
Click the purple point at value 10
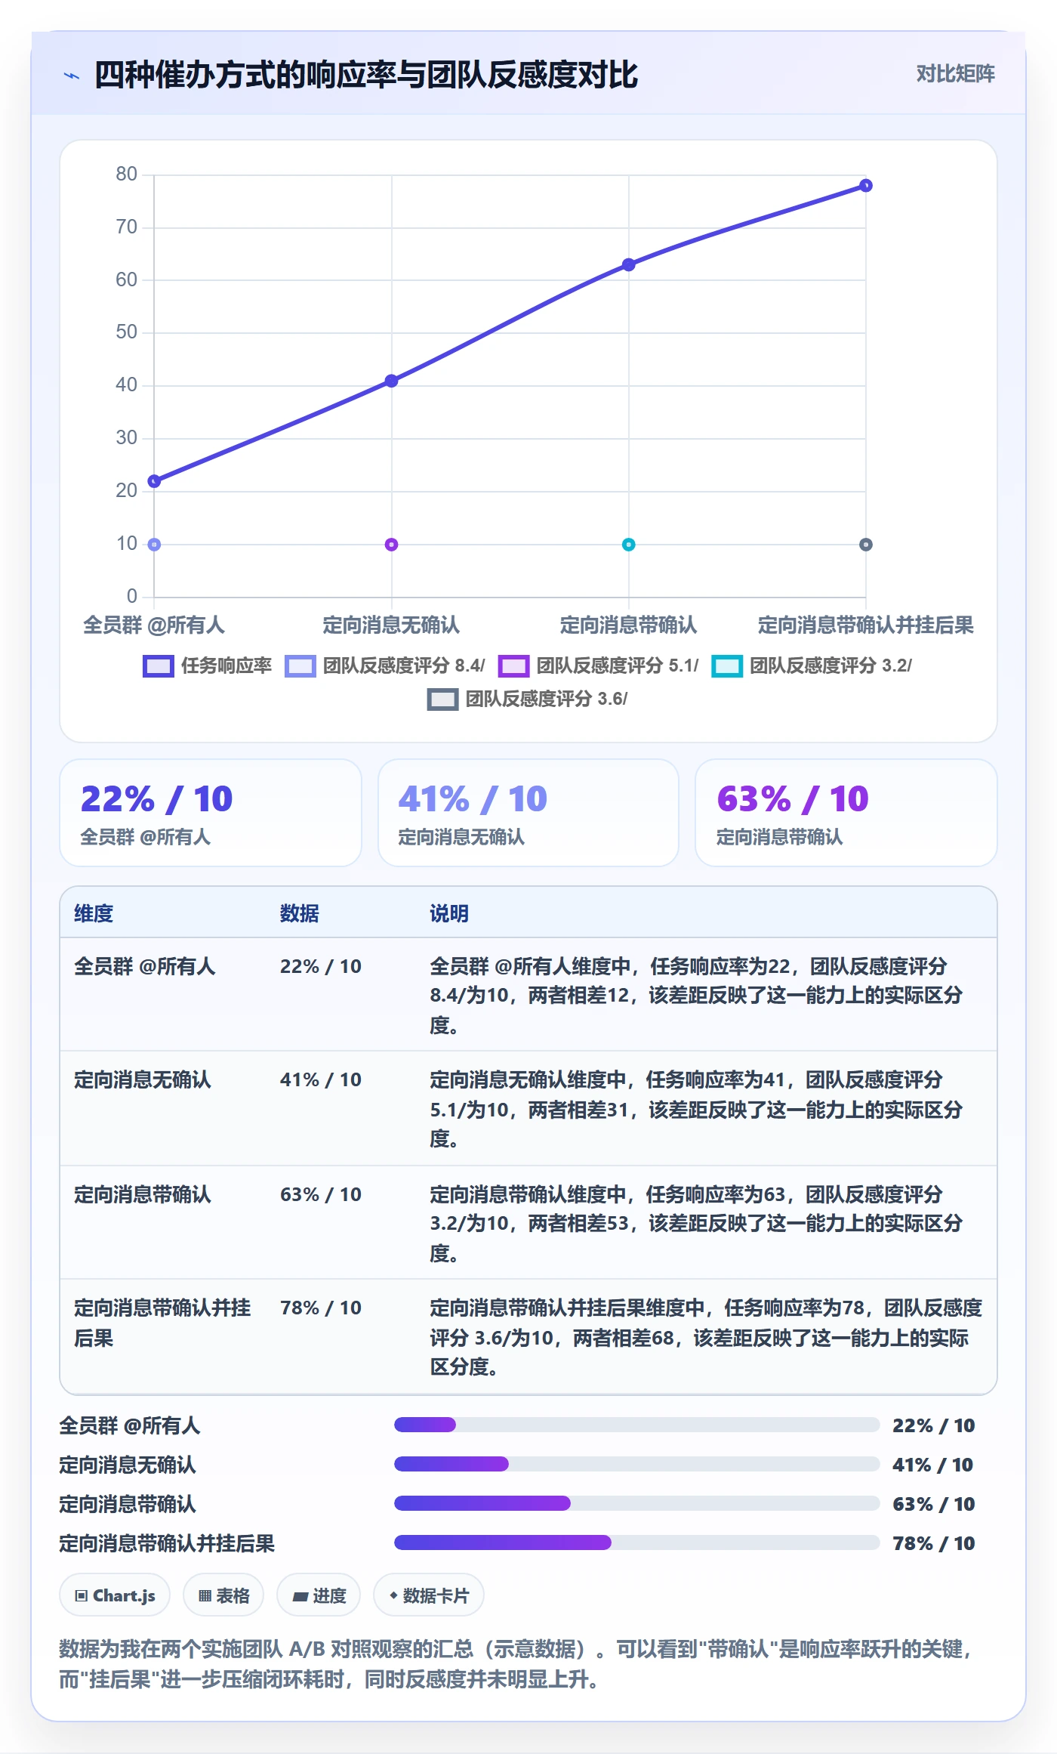[x=391, y=545]
